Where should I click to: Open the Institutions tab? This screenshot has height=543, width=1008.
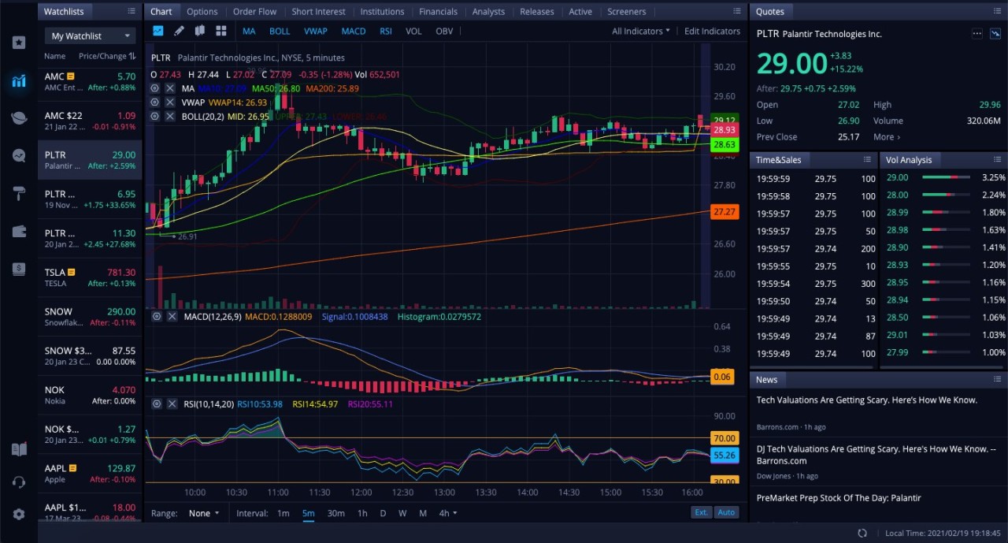382,12
